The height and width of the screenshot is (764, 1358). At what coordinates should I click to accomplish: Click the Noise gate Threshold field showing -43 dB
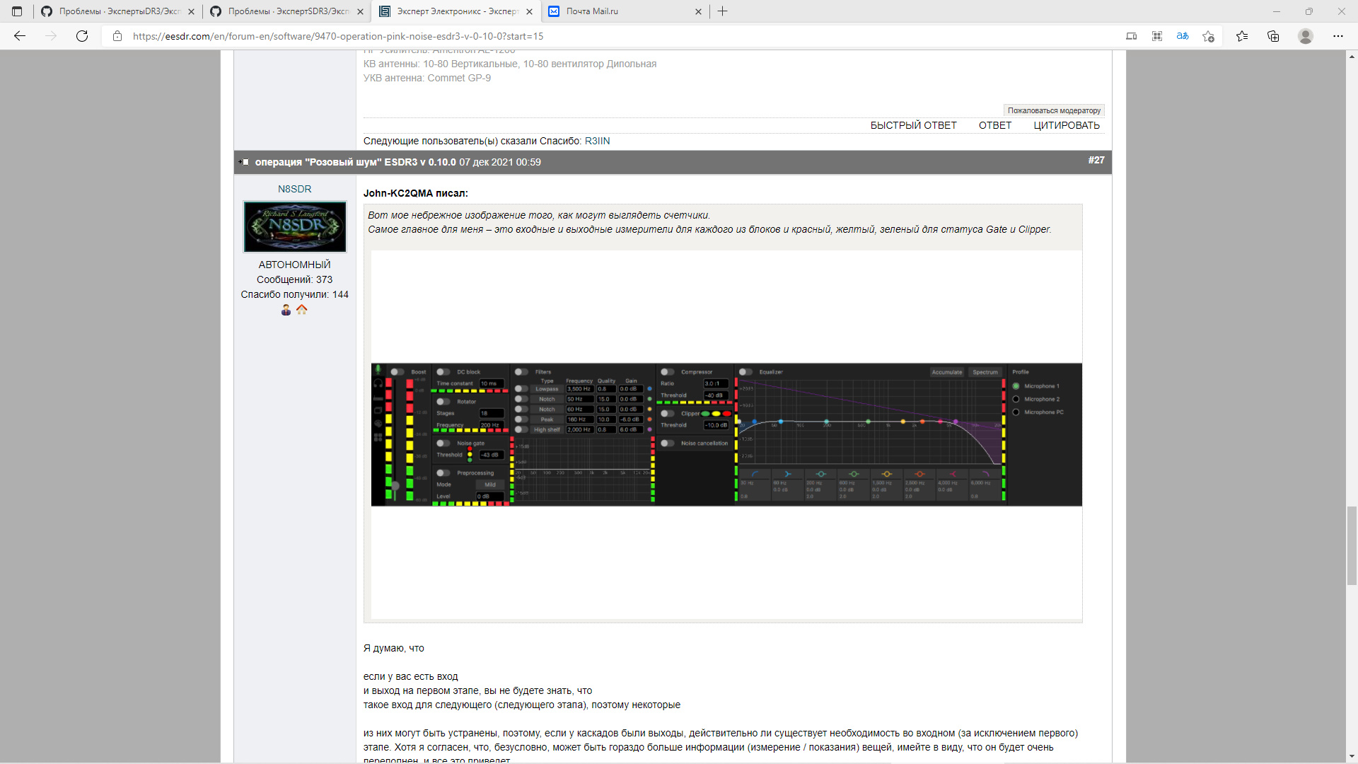tap(491, 455)
